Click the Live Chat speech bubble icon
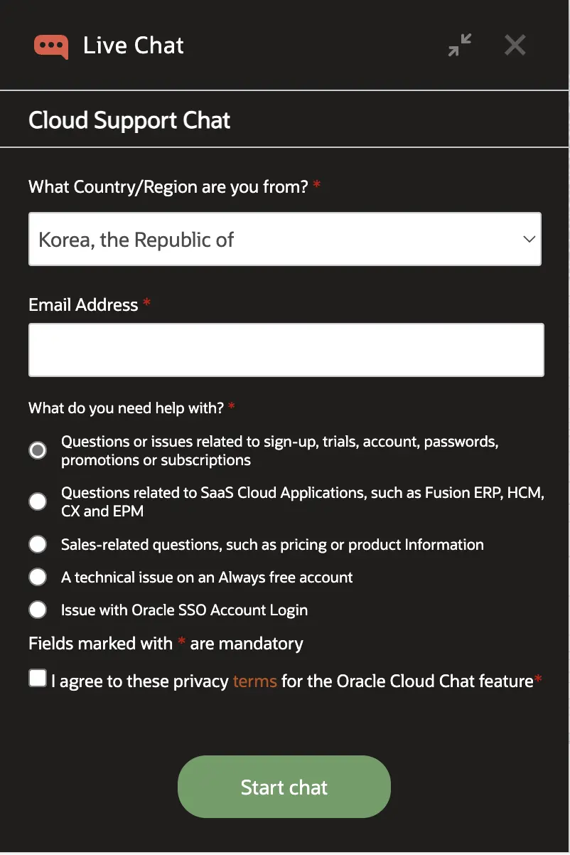The image size is (570, 855). click(x=50, y=45)
